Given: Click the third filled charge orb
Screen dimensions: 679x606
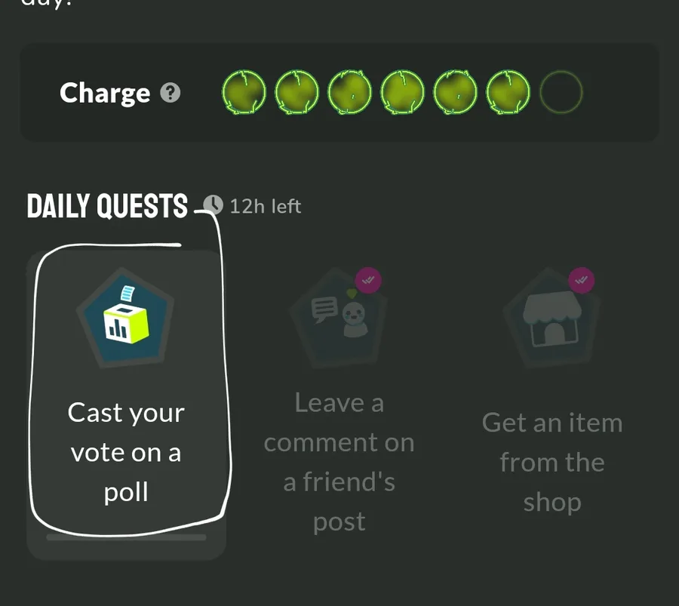Looking at the screenshot, I should pos(350,93).
